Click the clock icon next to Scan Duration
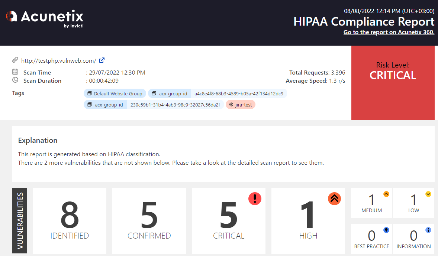 tap(15, 80)
